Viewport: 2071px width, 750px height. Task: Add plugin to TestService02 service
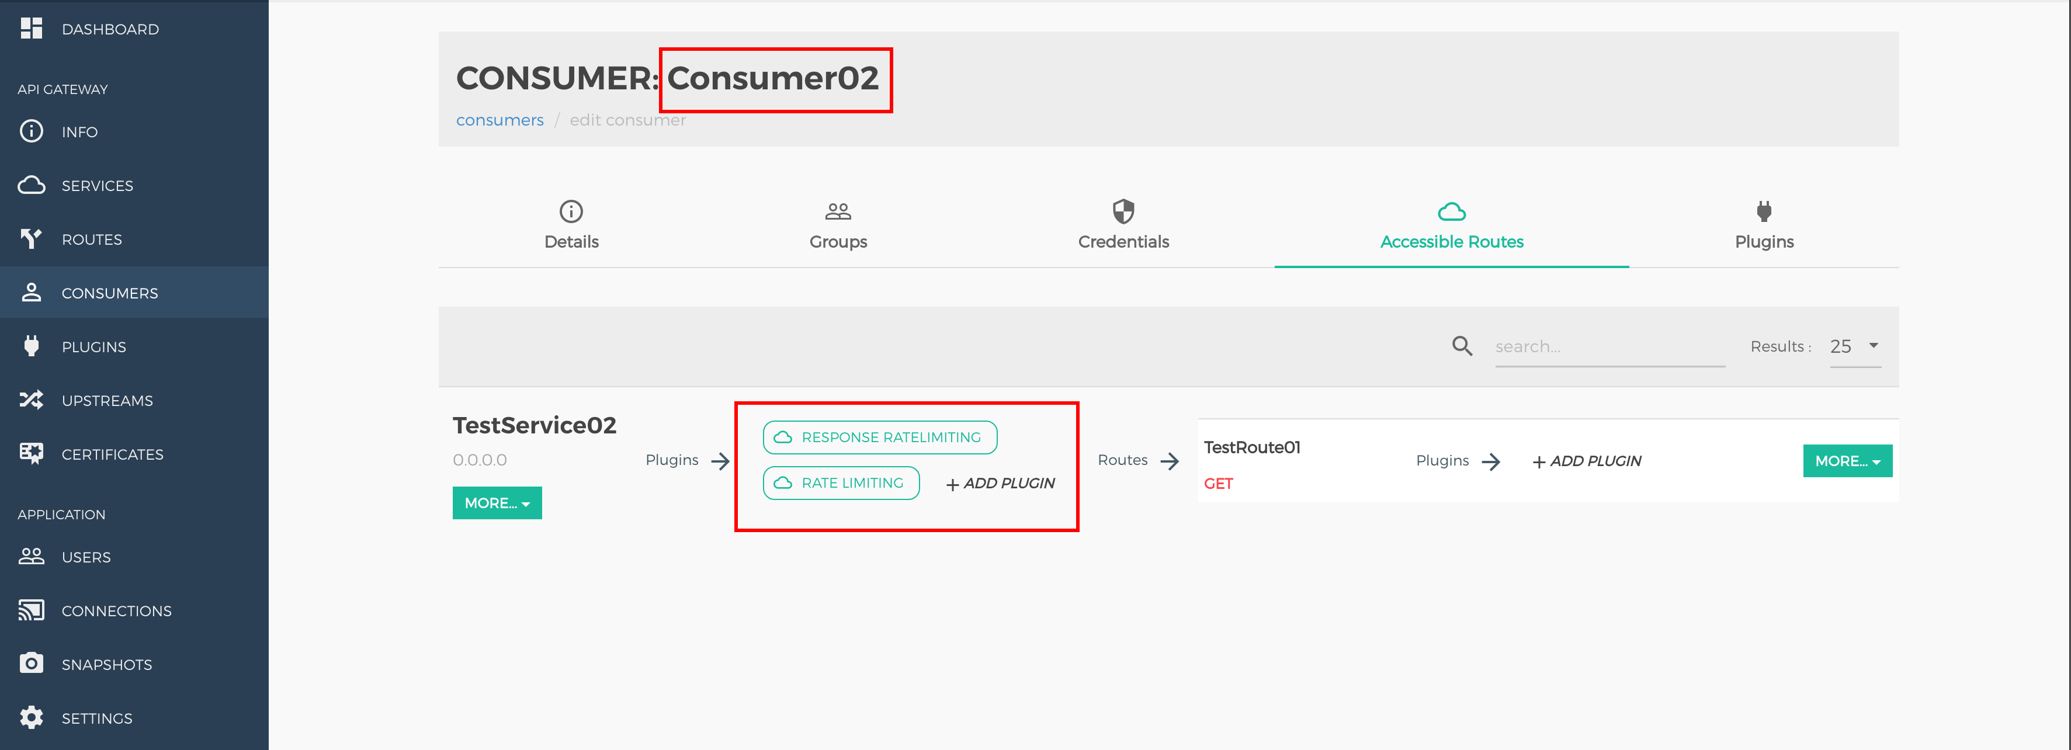[1000, 483]
